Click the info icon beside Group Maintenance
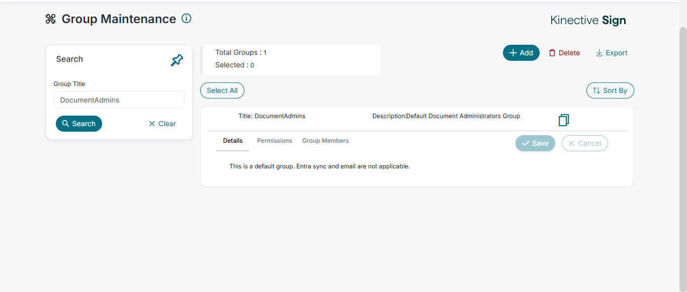The height and width of the screenshot is (292, 687). coord(187,19)
